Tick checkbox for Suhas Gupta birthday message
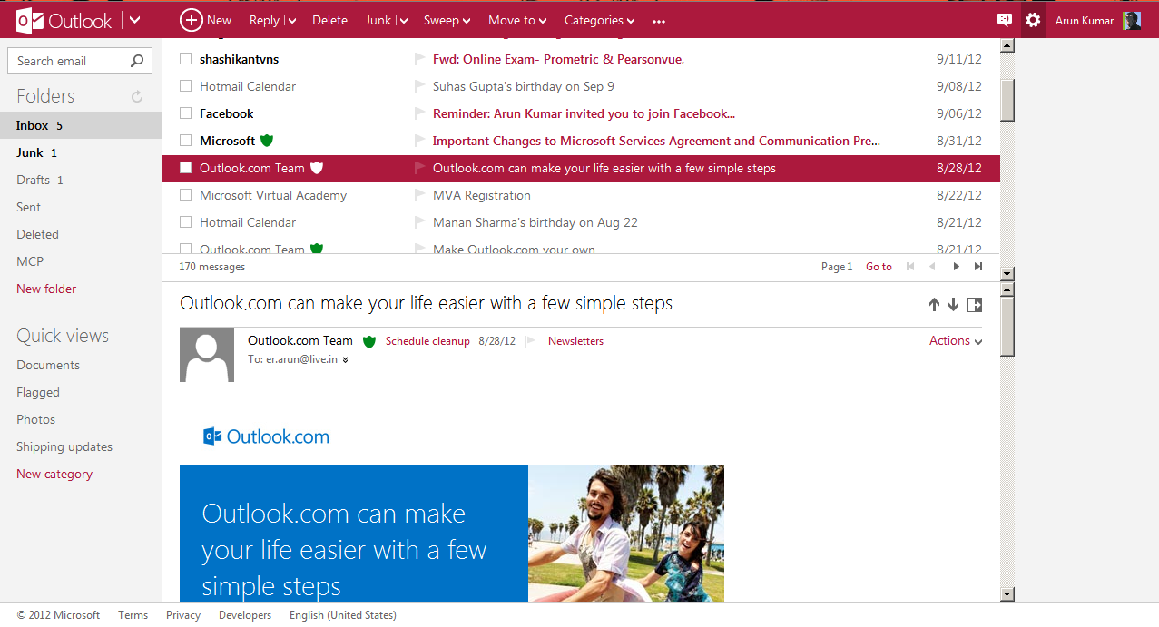Screen dimensions: 1159x627 tap(185, 86)
